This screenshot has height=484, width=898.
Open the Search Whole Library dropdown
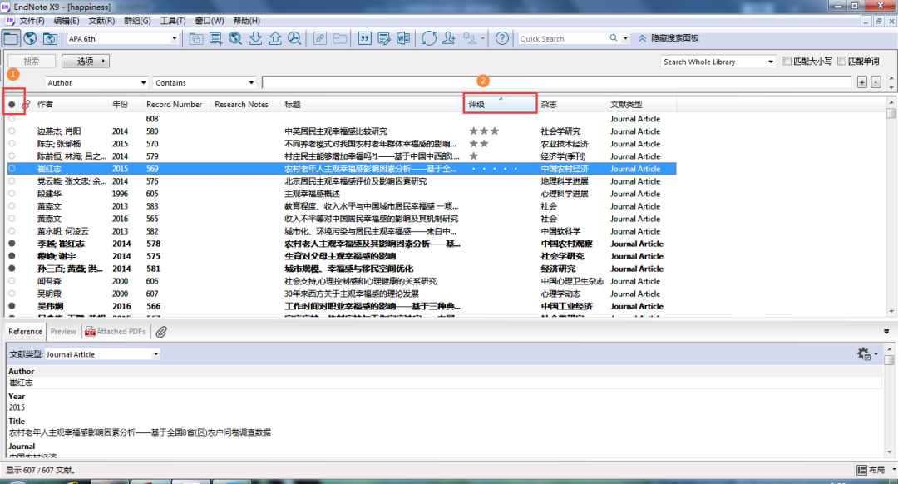[x=770, y=62]
